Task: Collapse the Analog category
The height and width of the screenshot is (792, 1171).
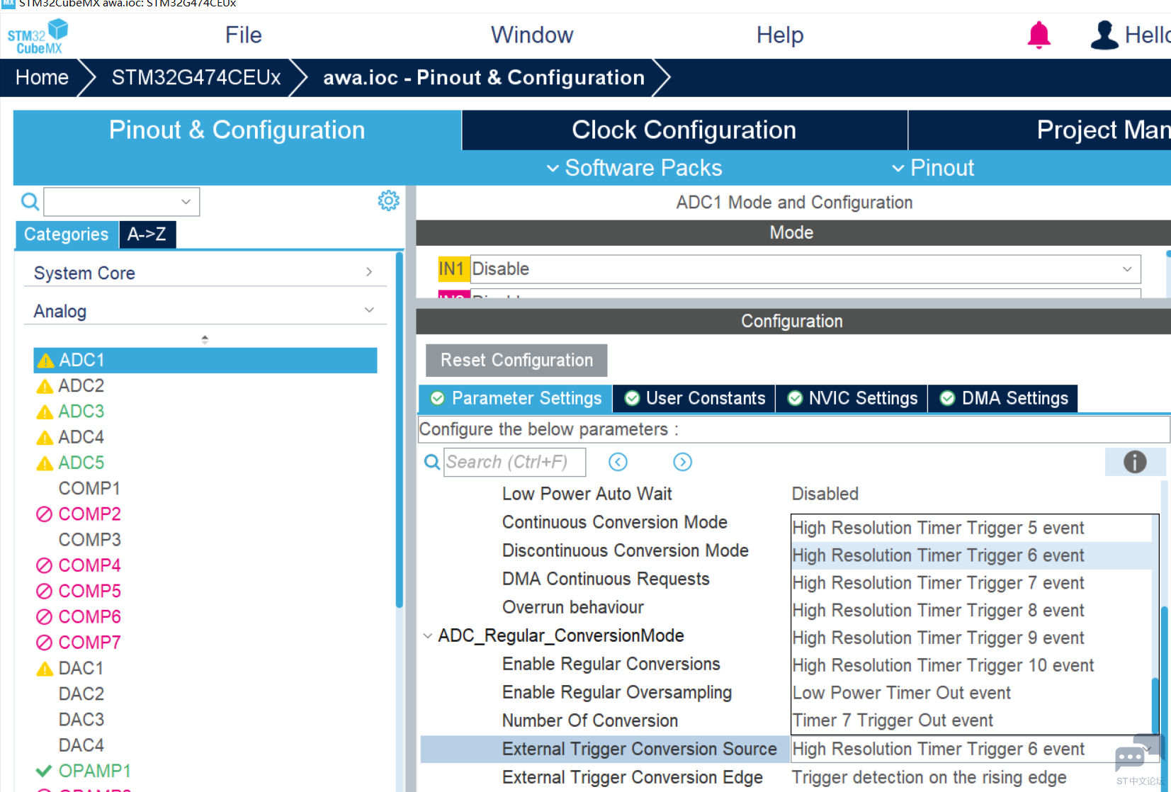Action: pos(205,311)
